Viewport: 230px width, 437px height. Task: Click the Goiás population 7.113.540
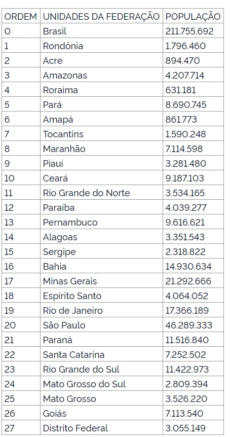pyautogui.click(x=193, y=413)
